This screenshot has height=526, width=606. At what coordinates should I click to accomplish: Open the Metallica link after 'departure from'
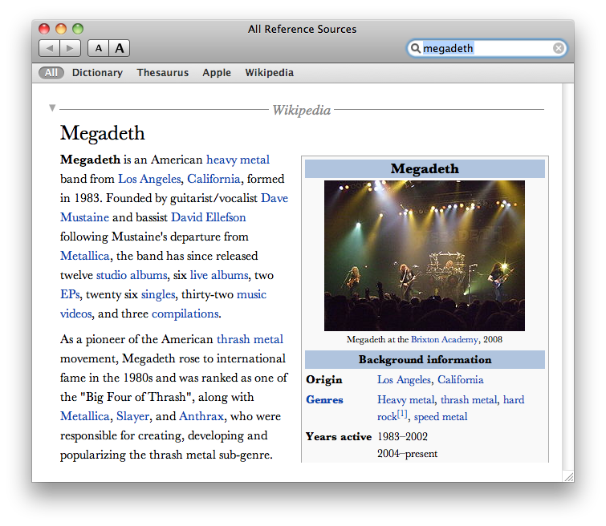(x=84, y=256)
